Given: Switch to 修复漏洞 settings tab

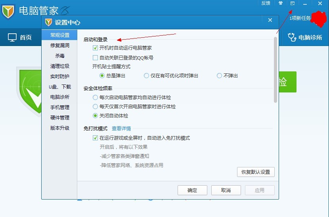Looking at the screenshot, I should click(x=59, y=45).
